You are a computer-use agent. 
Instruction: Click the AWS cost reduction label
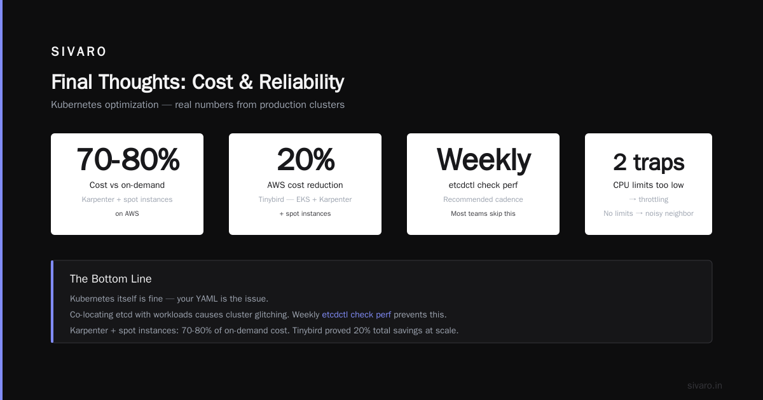[x=305, y=185]
